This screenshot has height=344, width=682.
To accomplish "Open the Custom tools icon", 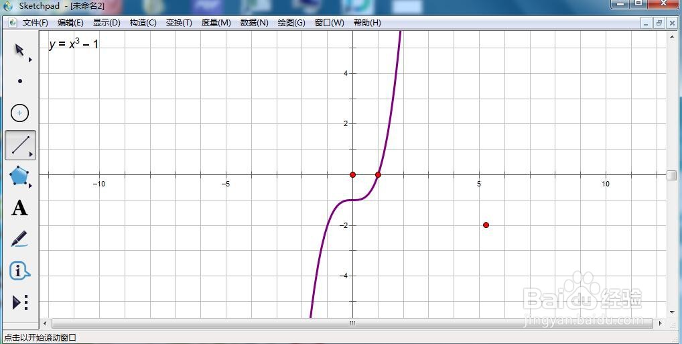I will coord(20,302).
